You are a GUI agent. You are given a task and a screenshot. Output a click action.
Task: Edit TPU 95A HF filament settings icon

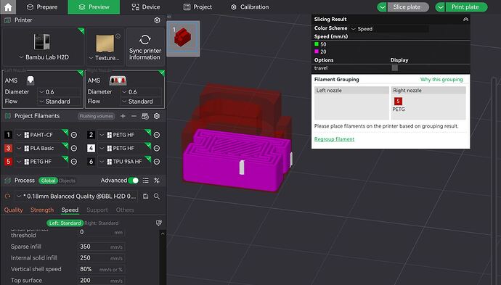(157, 162)
